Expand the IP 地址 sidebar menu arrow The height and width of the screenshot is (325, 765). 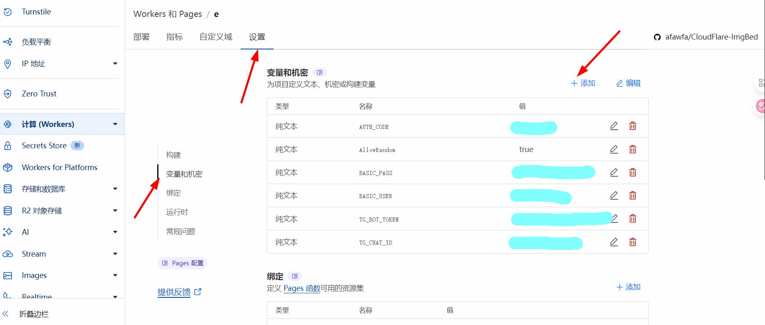pos(115,63)
